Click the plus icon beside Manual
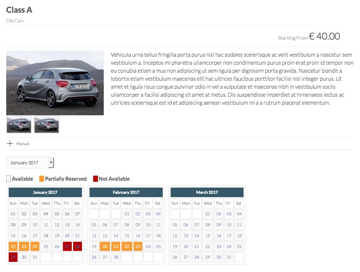 tap(10, 144)
